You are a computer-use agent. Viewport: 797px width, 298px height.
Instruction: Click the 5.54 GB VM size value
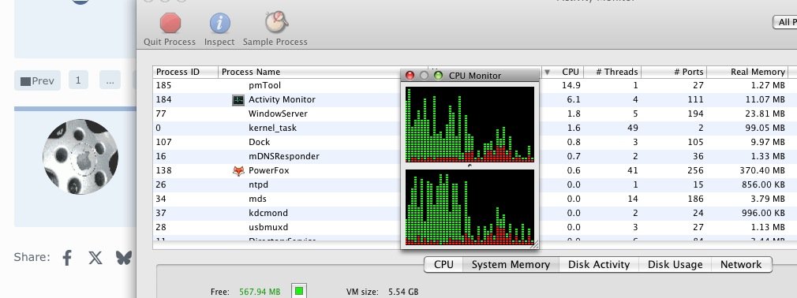(403, 292)
